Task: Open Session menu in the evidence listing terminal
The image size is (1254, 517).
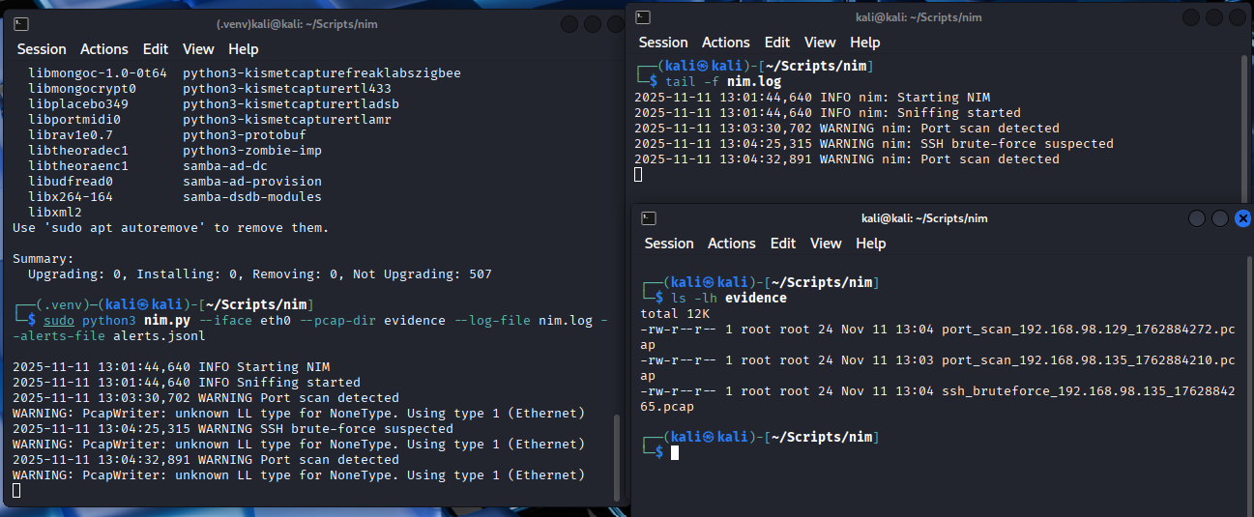Action: pyautogui.click(x=669, y=244)
